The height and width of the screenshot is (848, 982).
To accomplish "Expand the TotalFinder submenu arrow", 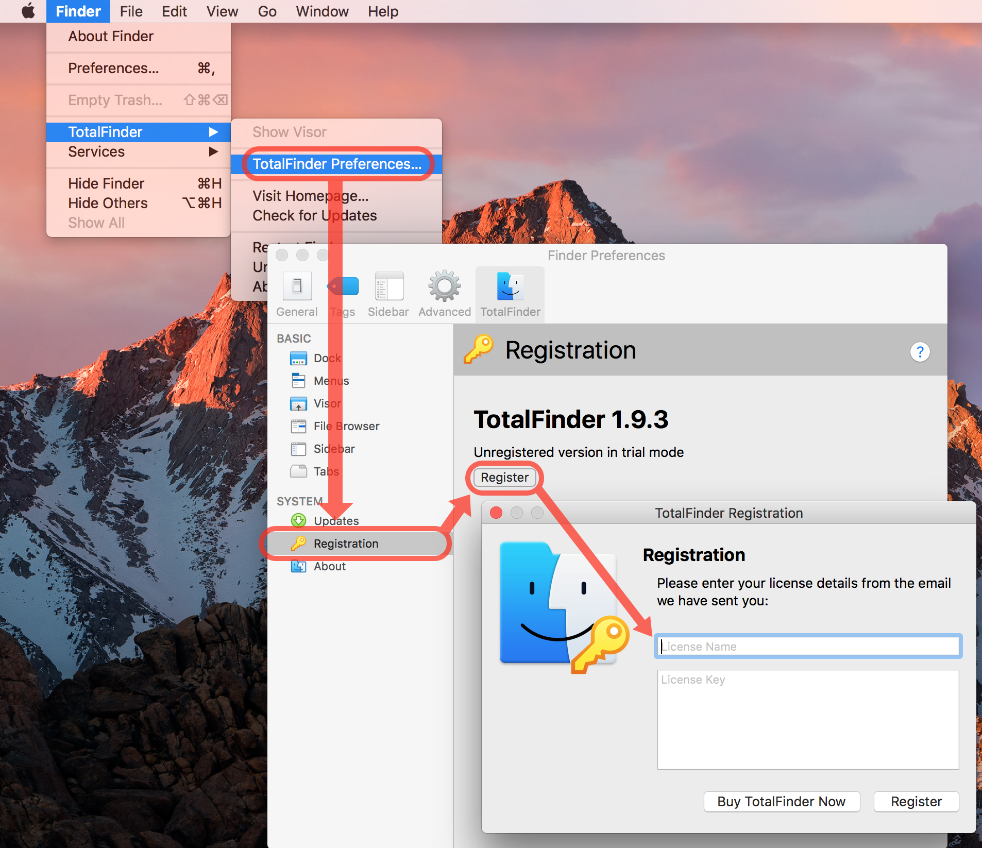I will [213, 132].
